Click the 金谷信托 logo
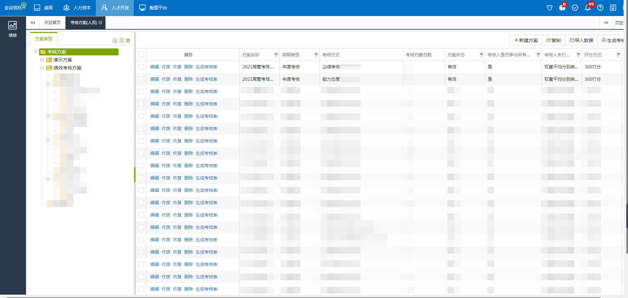The width and height of the screenshot is (628, 298). point(15,7)
